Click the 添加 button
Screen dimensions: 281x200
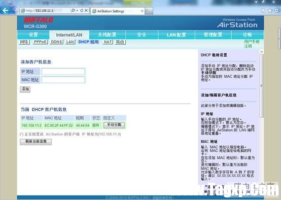coord(25,89)
